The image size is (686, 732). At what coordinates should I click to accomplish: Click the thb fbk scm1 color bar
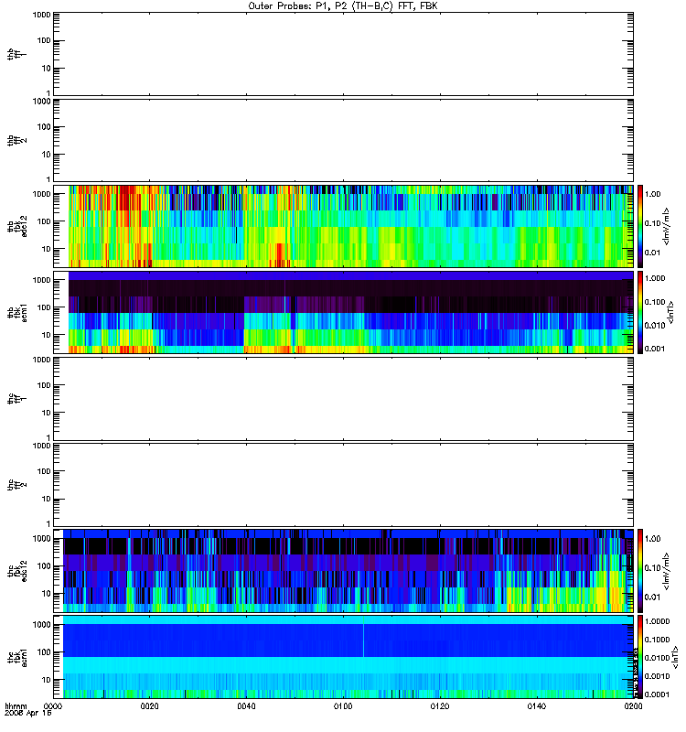pos(640,312)
